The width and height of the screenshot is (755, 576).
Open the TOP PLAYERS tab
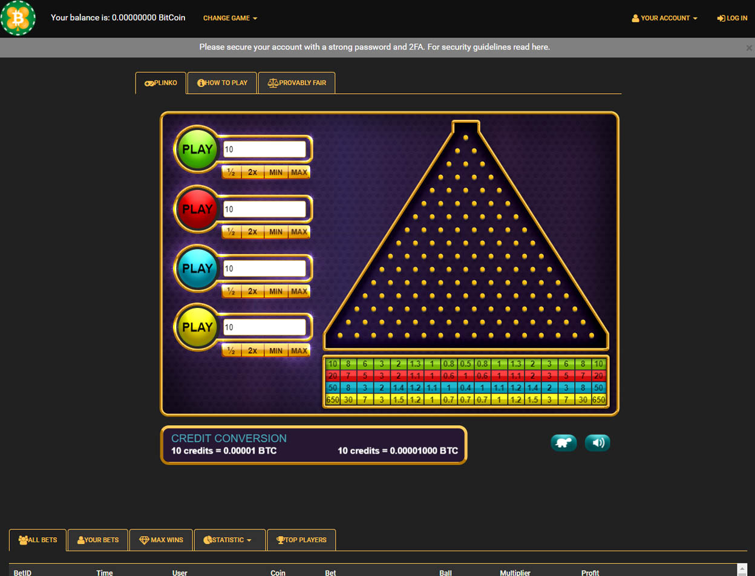[x=301, y=540]
